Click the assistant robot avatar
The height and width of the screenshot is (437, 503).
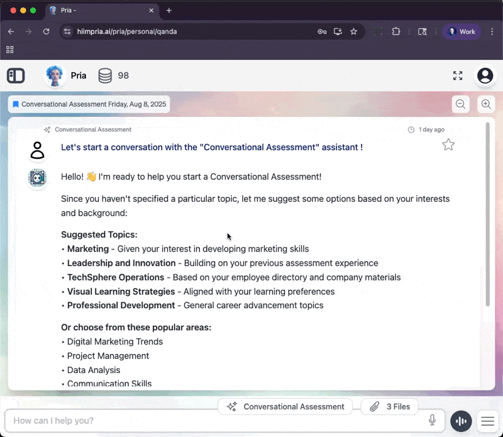click(37, 178)
